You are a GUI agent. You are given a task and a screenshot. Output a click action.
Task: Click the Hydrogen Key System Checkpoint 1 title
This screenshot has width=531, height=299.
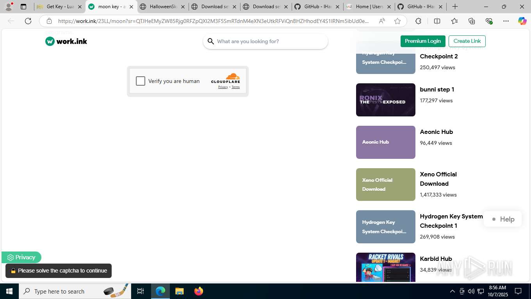(x=451, y=221)
